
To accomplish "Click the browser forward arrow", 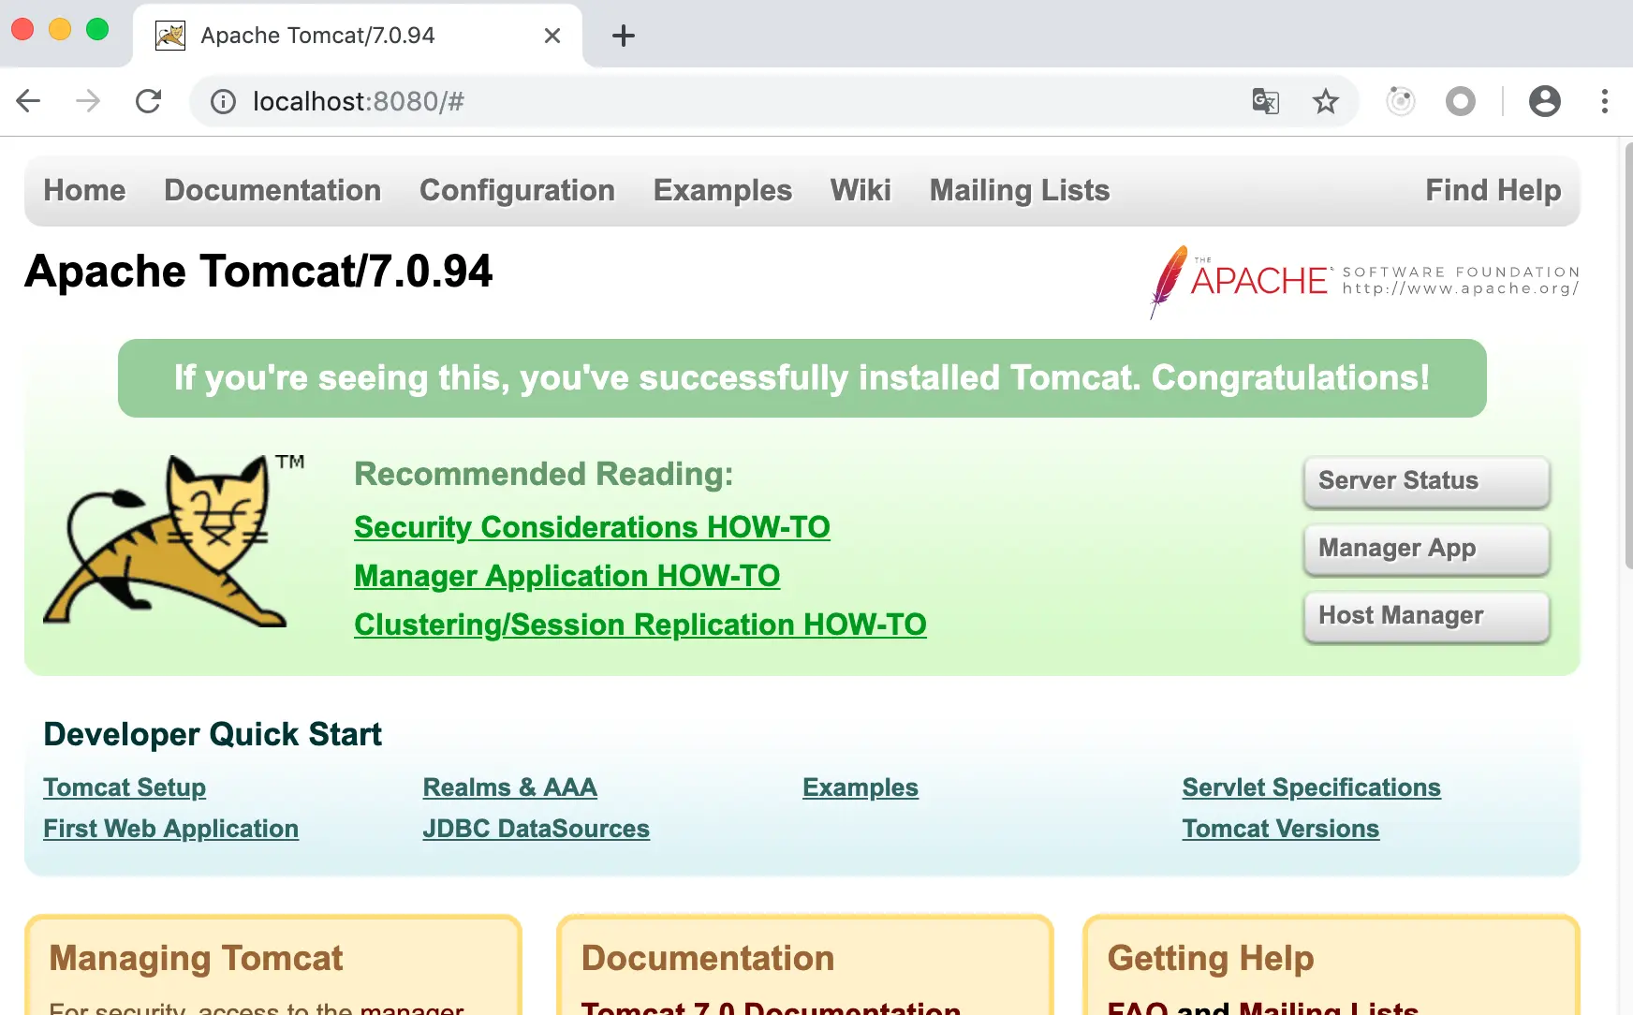I will coord(88,101).
